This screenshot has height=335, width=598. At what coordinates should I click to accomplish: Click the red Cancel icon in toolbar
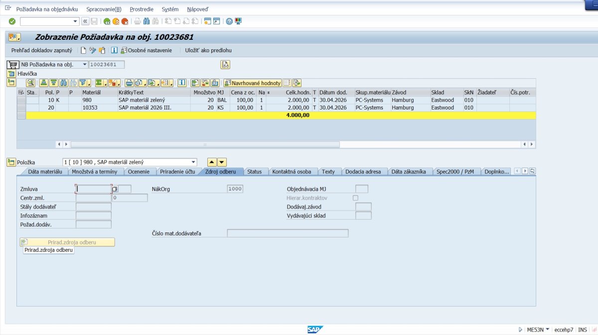pos(125,21)
